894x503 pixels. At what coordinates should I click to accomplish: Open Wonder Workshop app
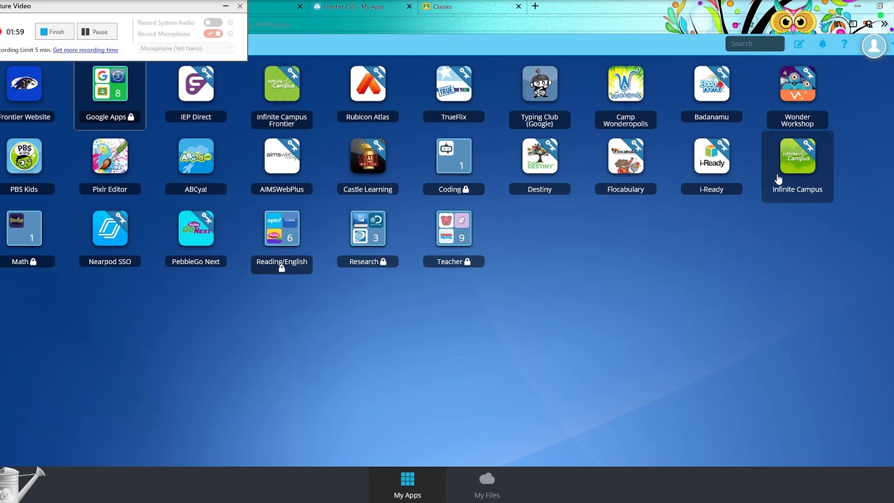798,84
